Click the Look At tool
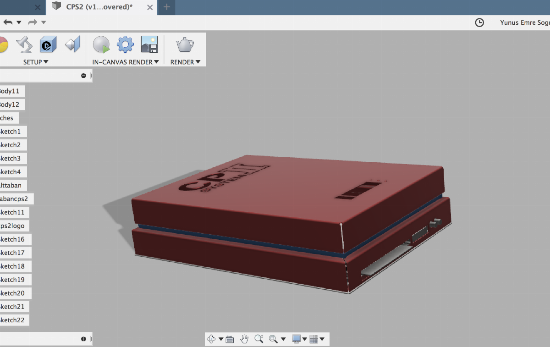This screenshot has width=550, height=347. 230,339
